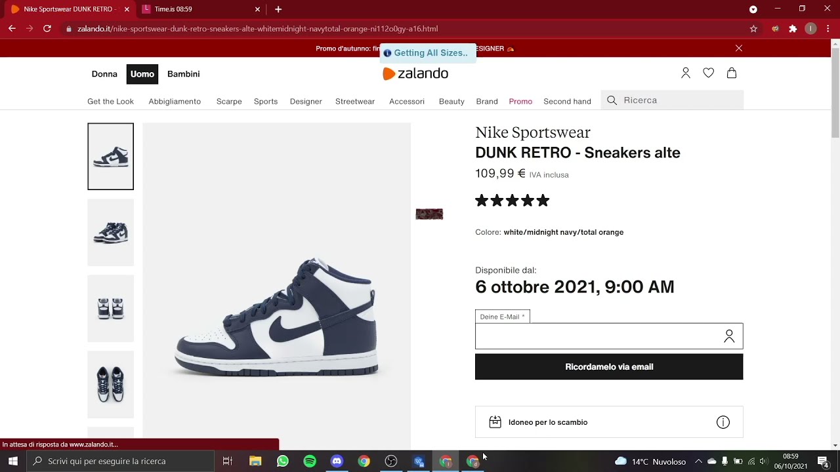Select the first side-view sneaker thumbnail
Screen dimensions: 840x472
[110, 157]
